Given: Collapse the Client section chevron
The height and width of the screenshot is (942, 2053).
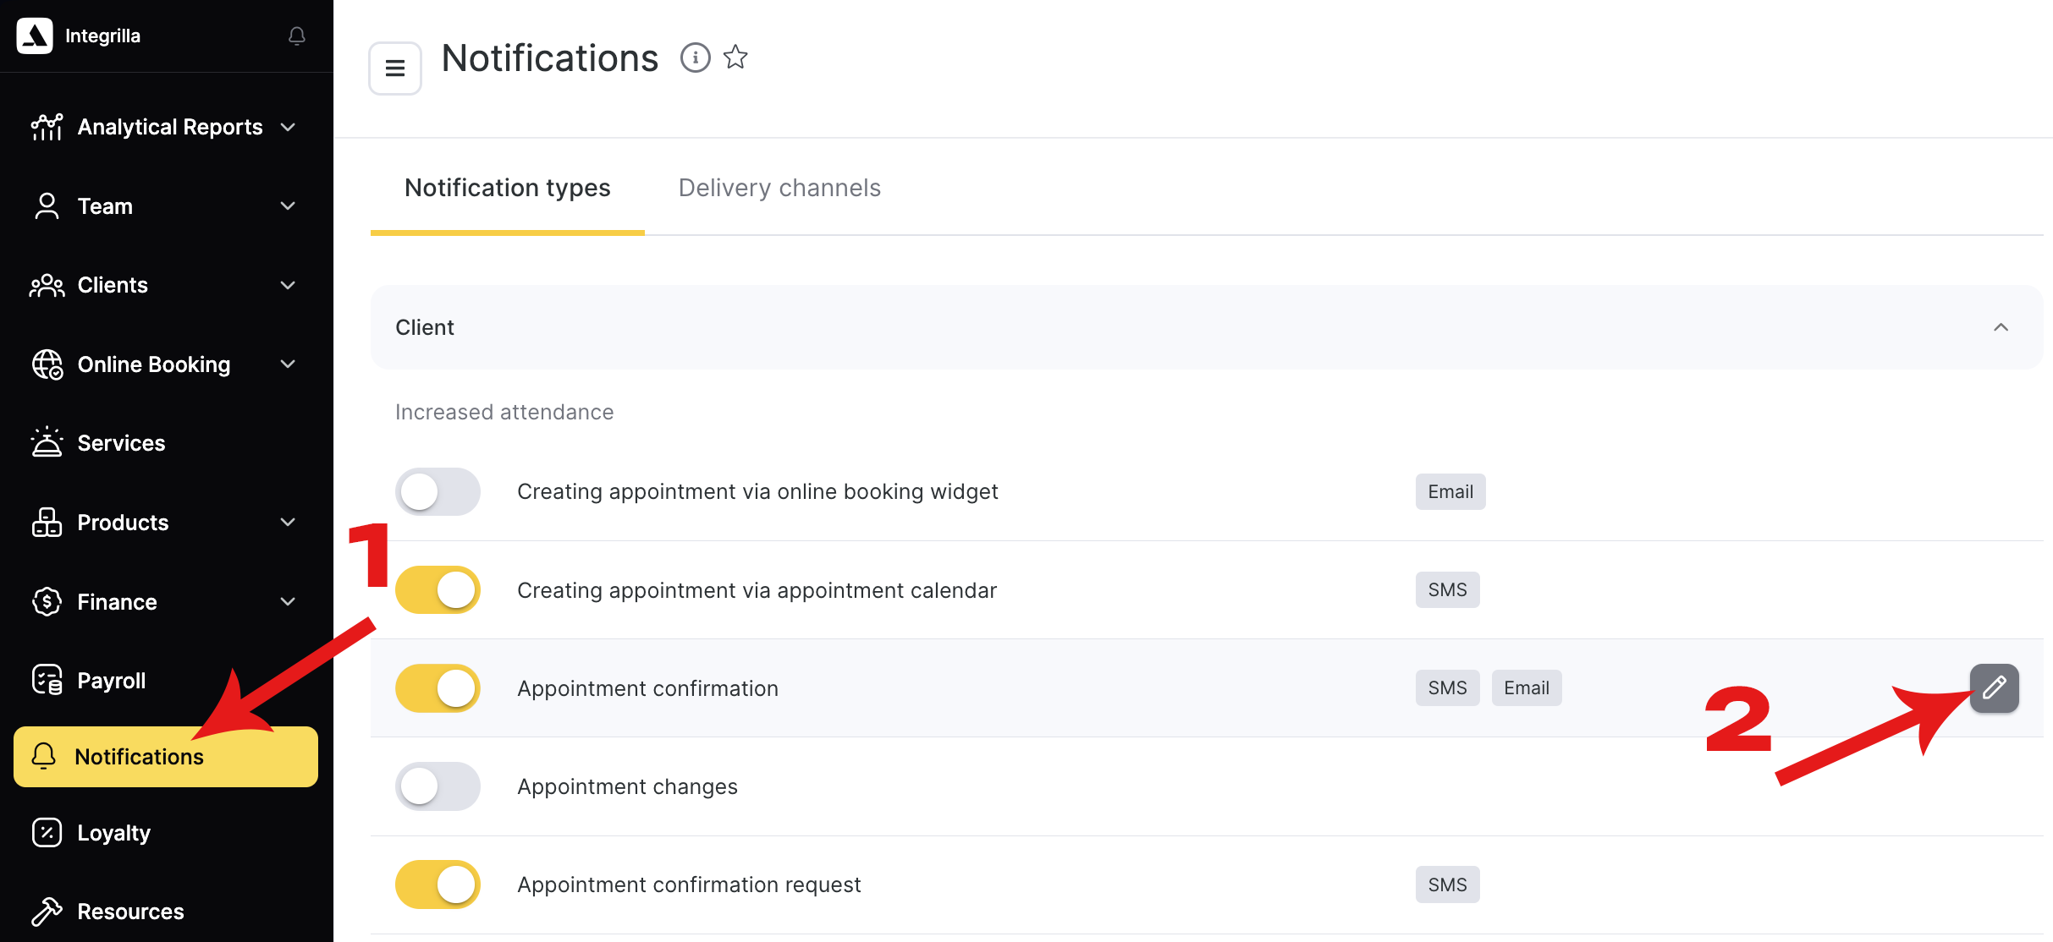Looking at the screenshot, I should [2001, 327].
